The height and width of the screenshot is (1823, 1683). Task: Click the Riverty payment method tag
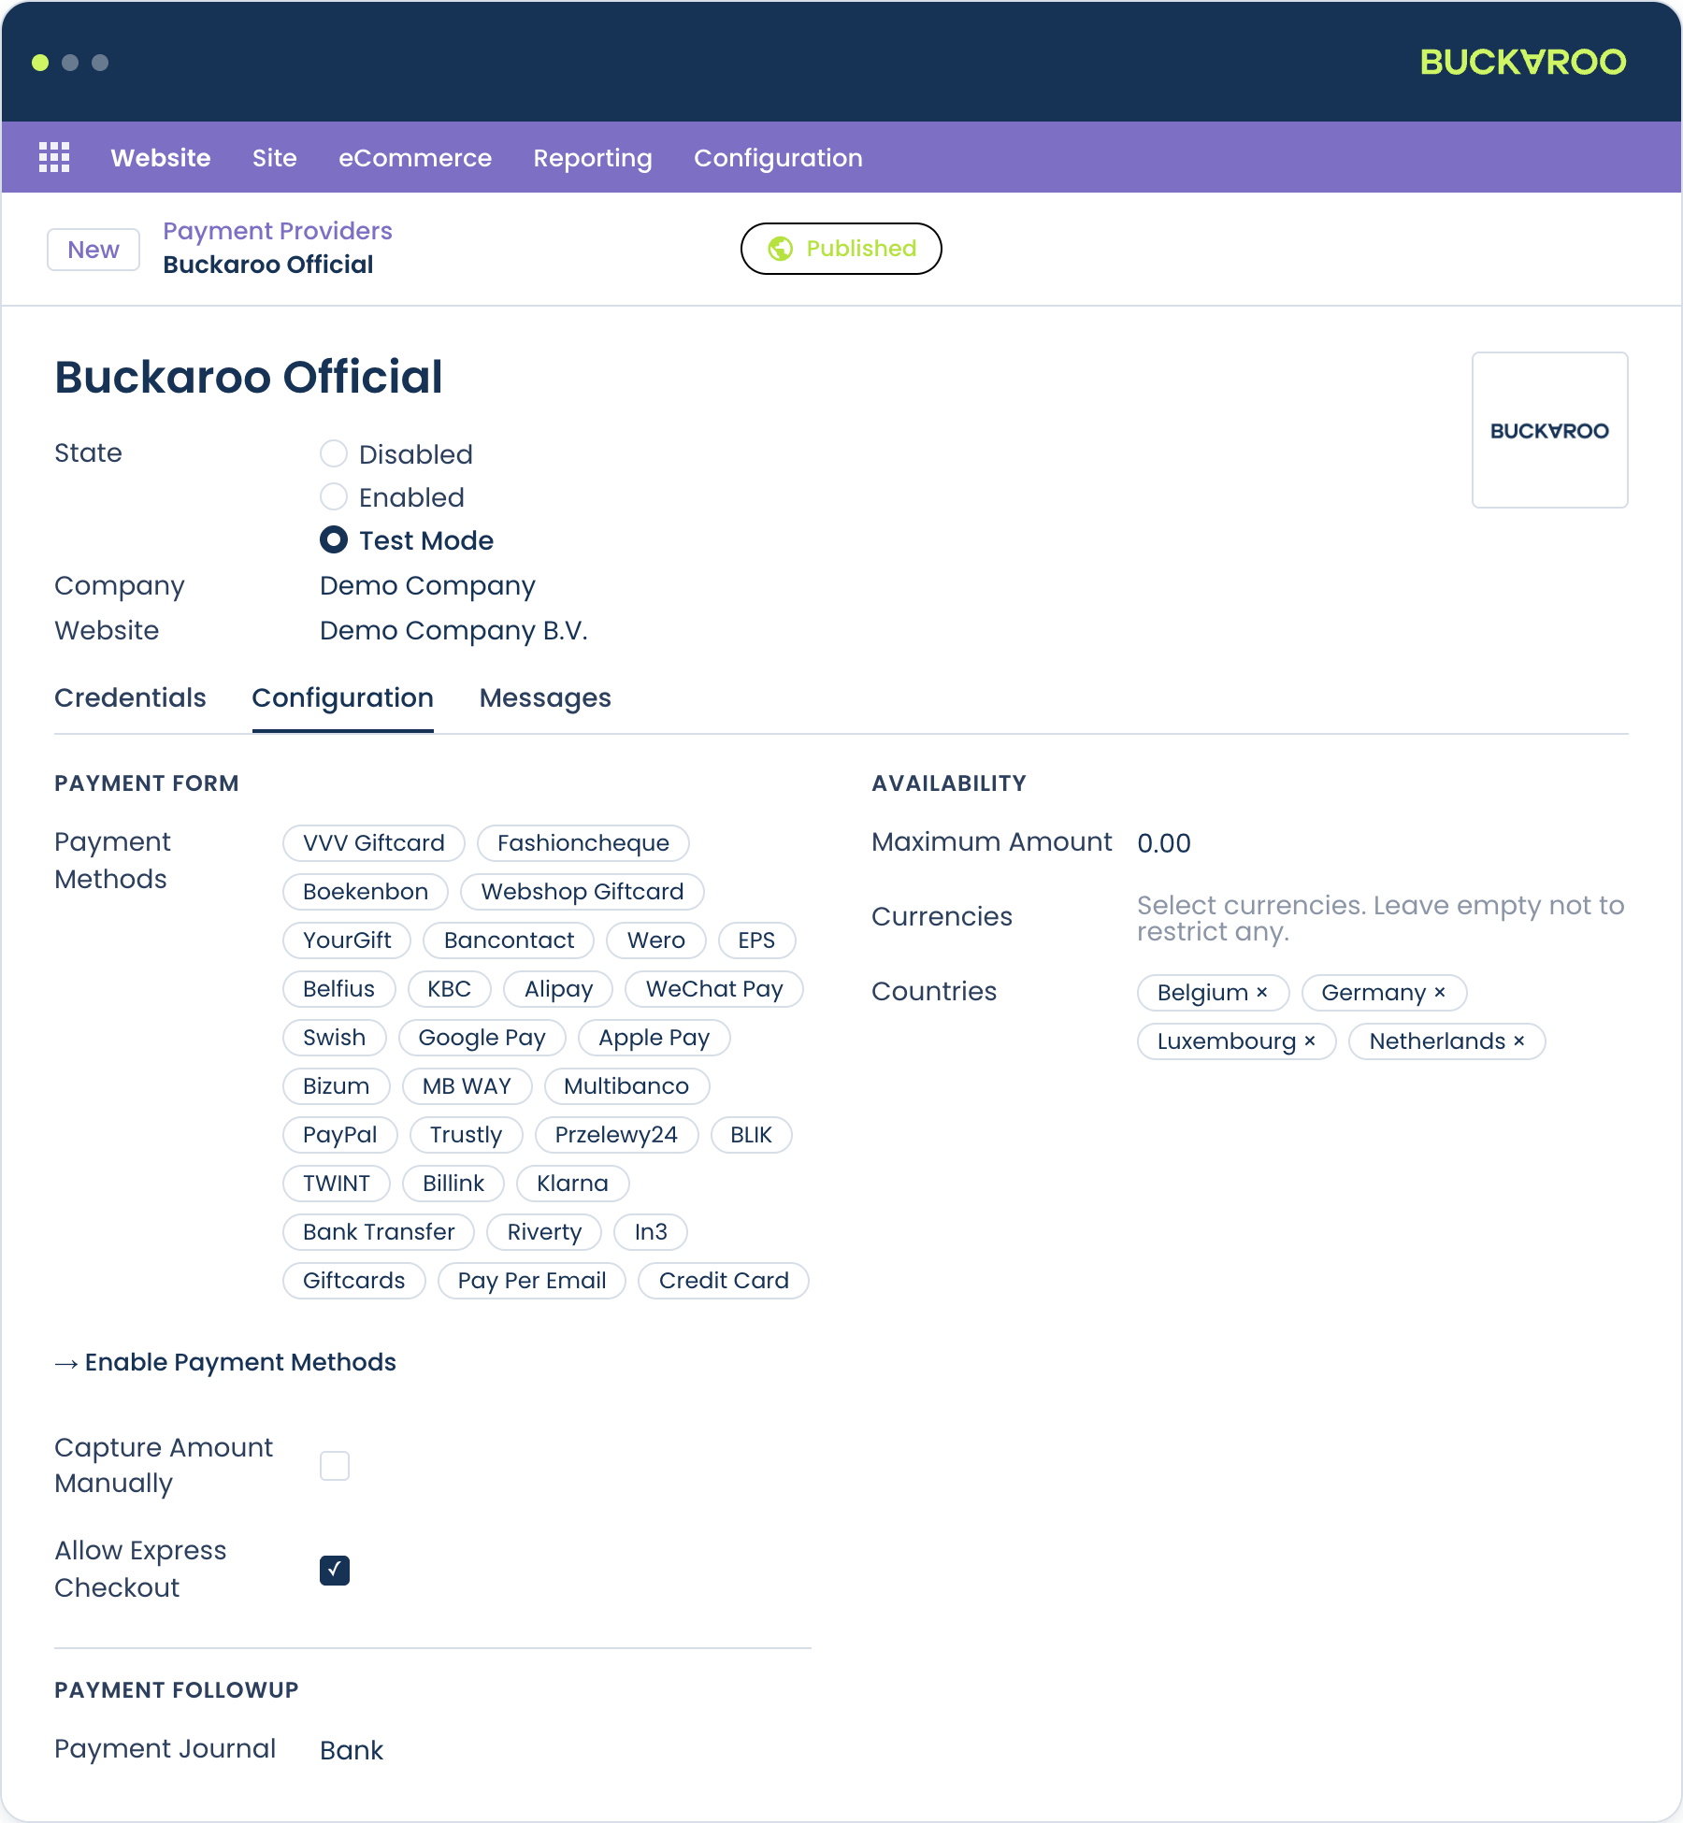(x=544, y=1232)
